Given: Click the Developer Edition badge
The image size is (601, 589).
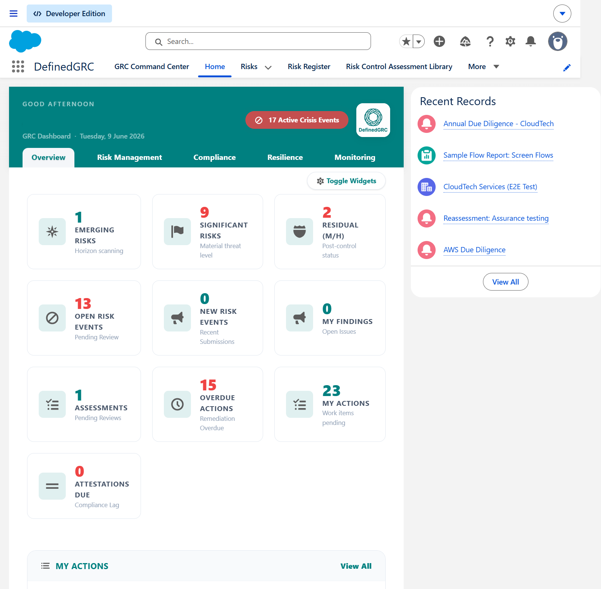Looking at the screenshot, I should point(69,14).
